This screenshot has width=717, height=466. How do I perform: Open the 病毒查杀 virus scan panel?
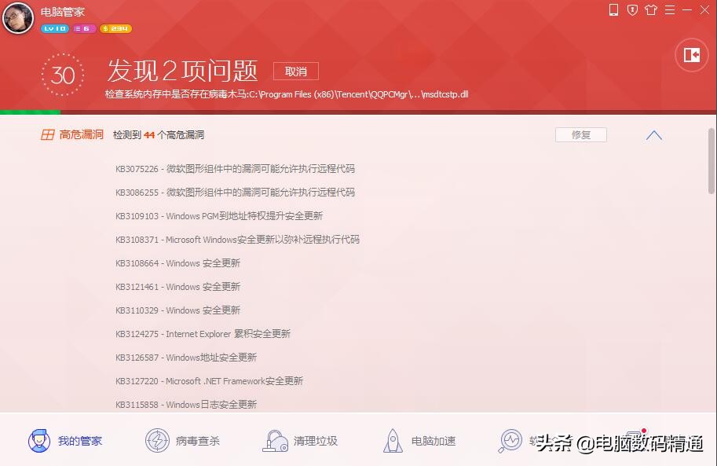[182, 440]
